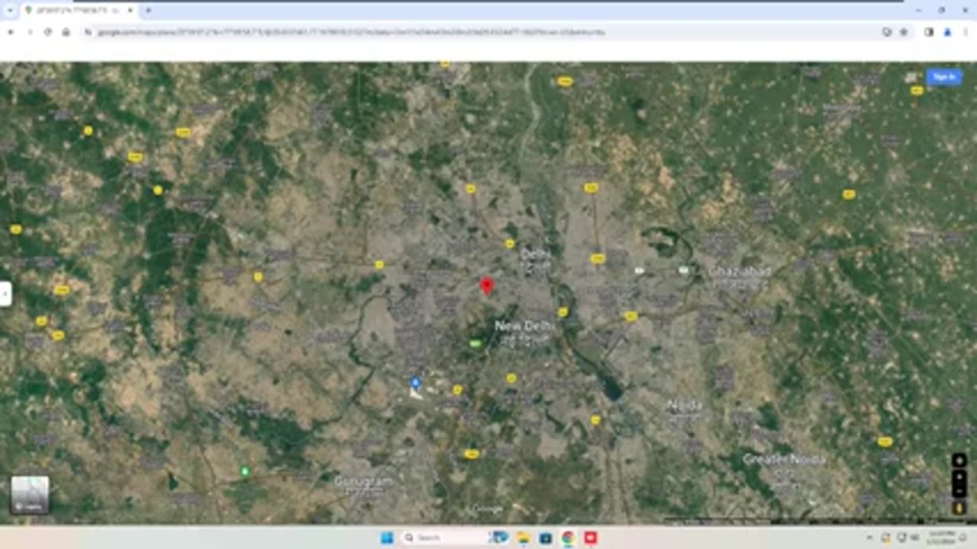977x549 pixels.
Task: Open the Chrome profile avatar
Action: click(x=947, y=32)
